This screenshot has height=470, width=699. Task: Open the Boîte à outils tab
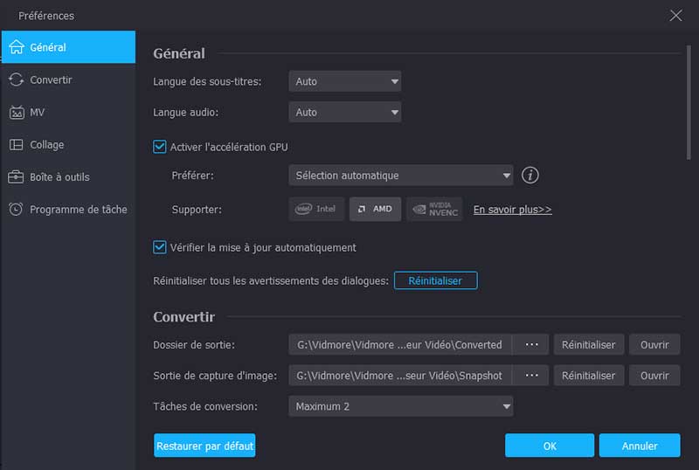(68, 177)
